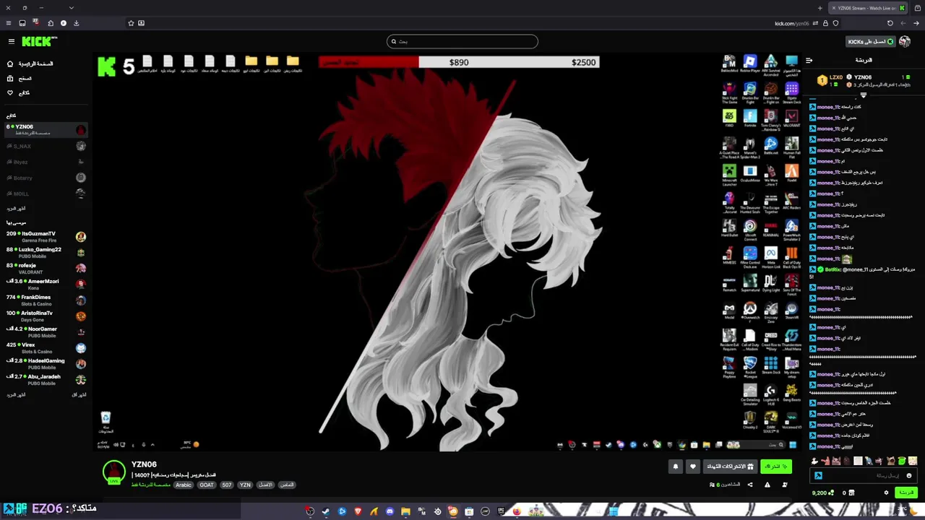Open the browser tab list chevron
925x520 pixels.
coord(71,8)
